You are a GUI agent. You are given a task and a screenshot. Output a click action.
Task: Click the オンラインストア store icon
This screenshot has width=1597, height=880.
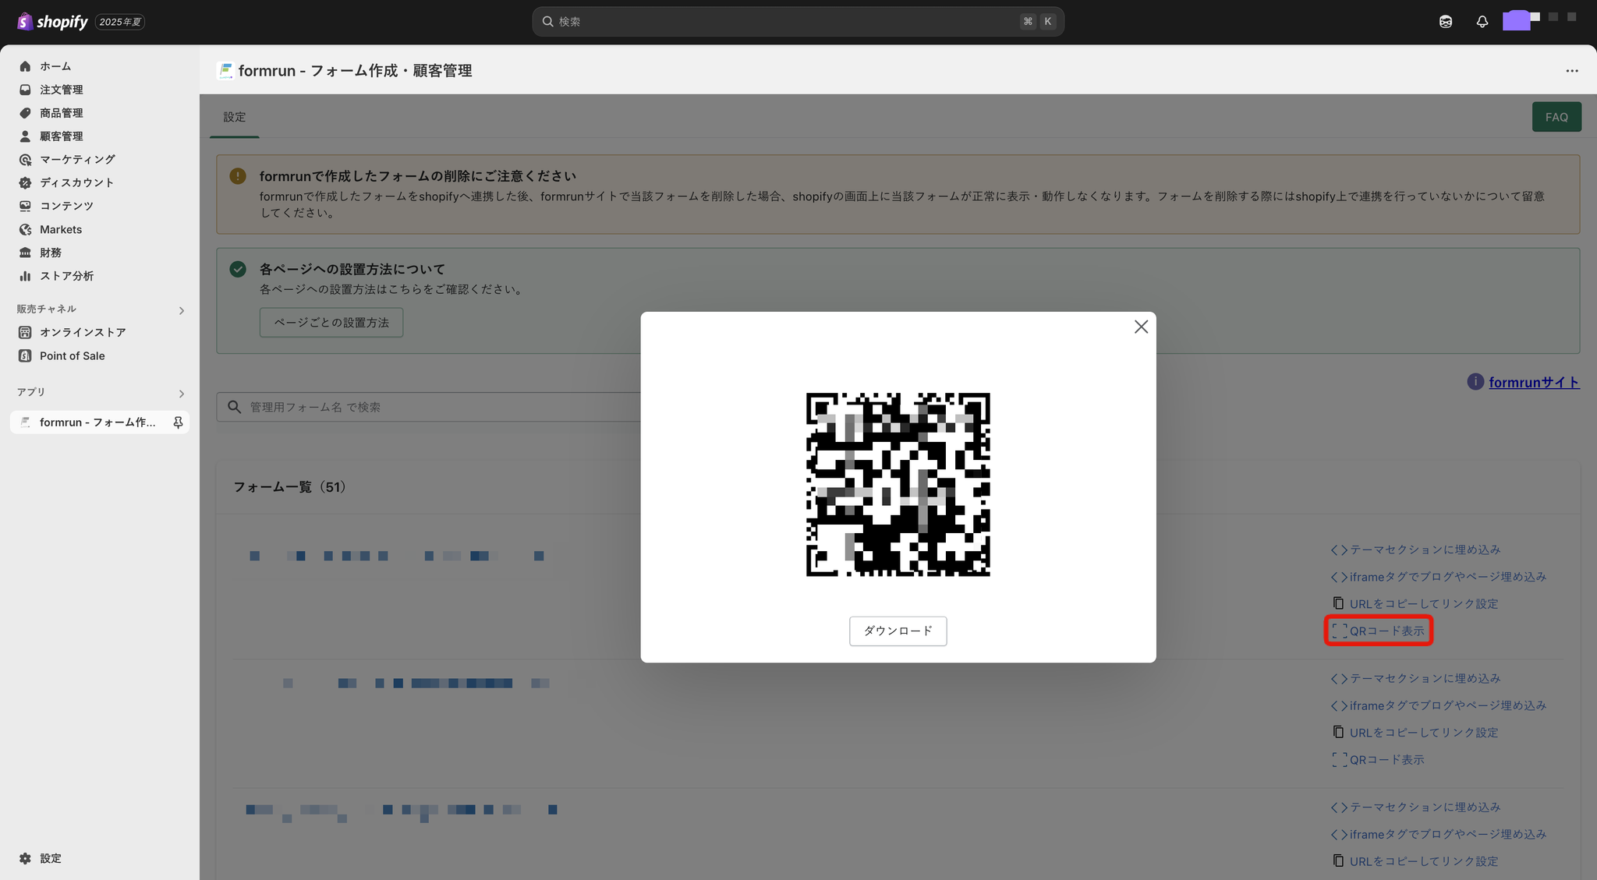pos(25,332)
